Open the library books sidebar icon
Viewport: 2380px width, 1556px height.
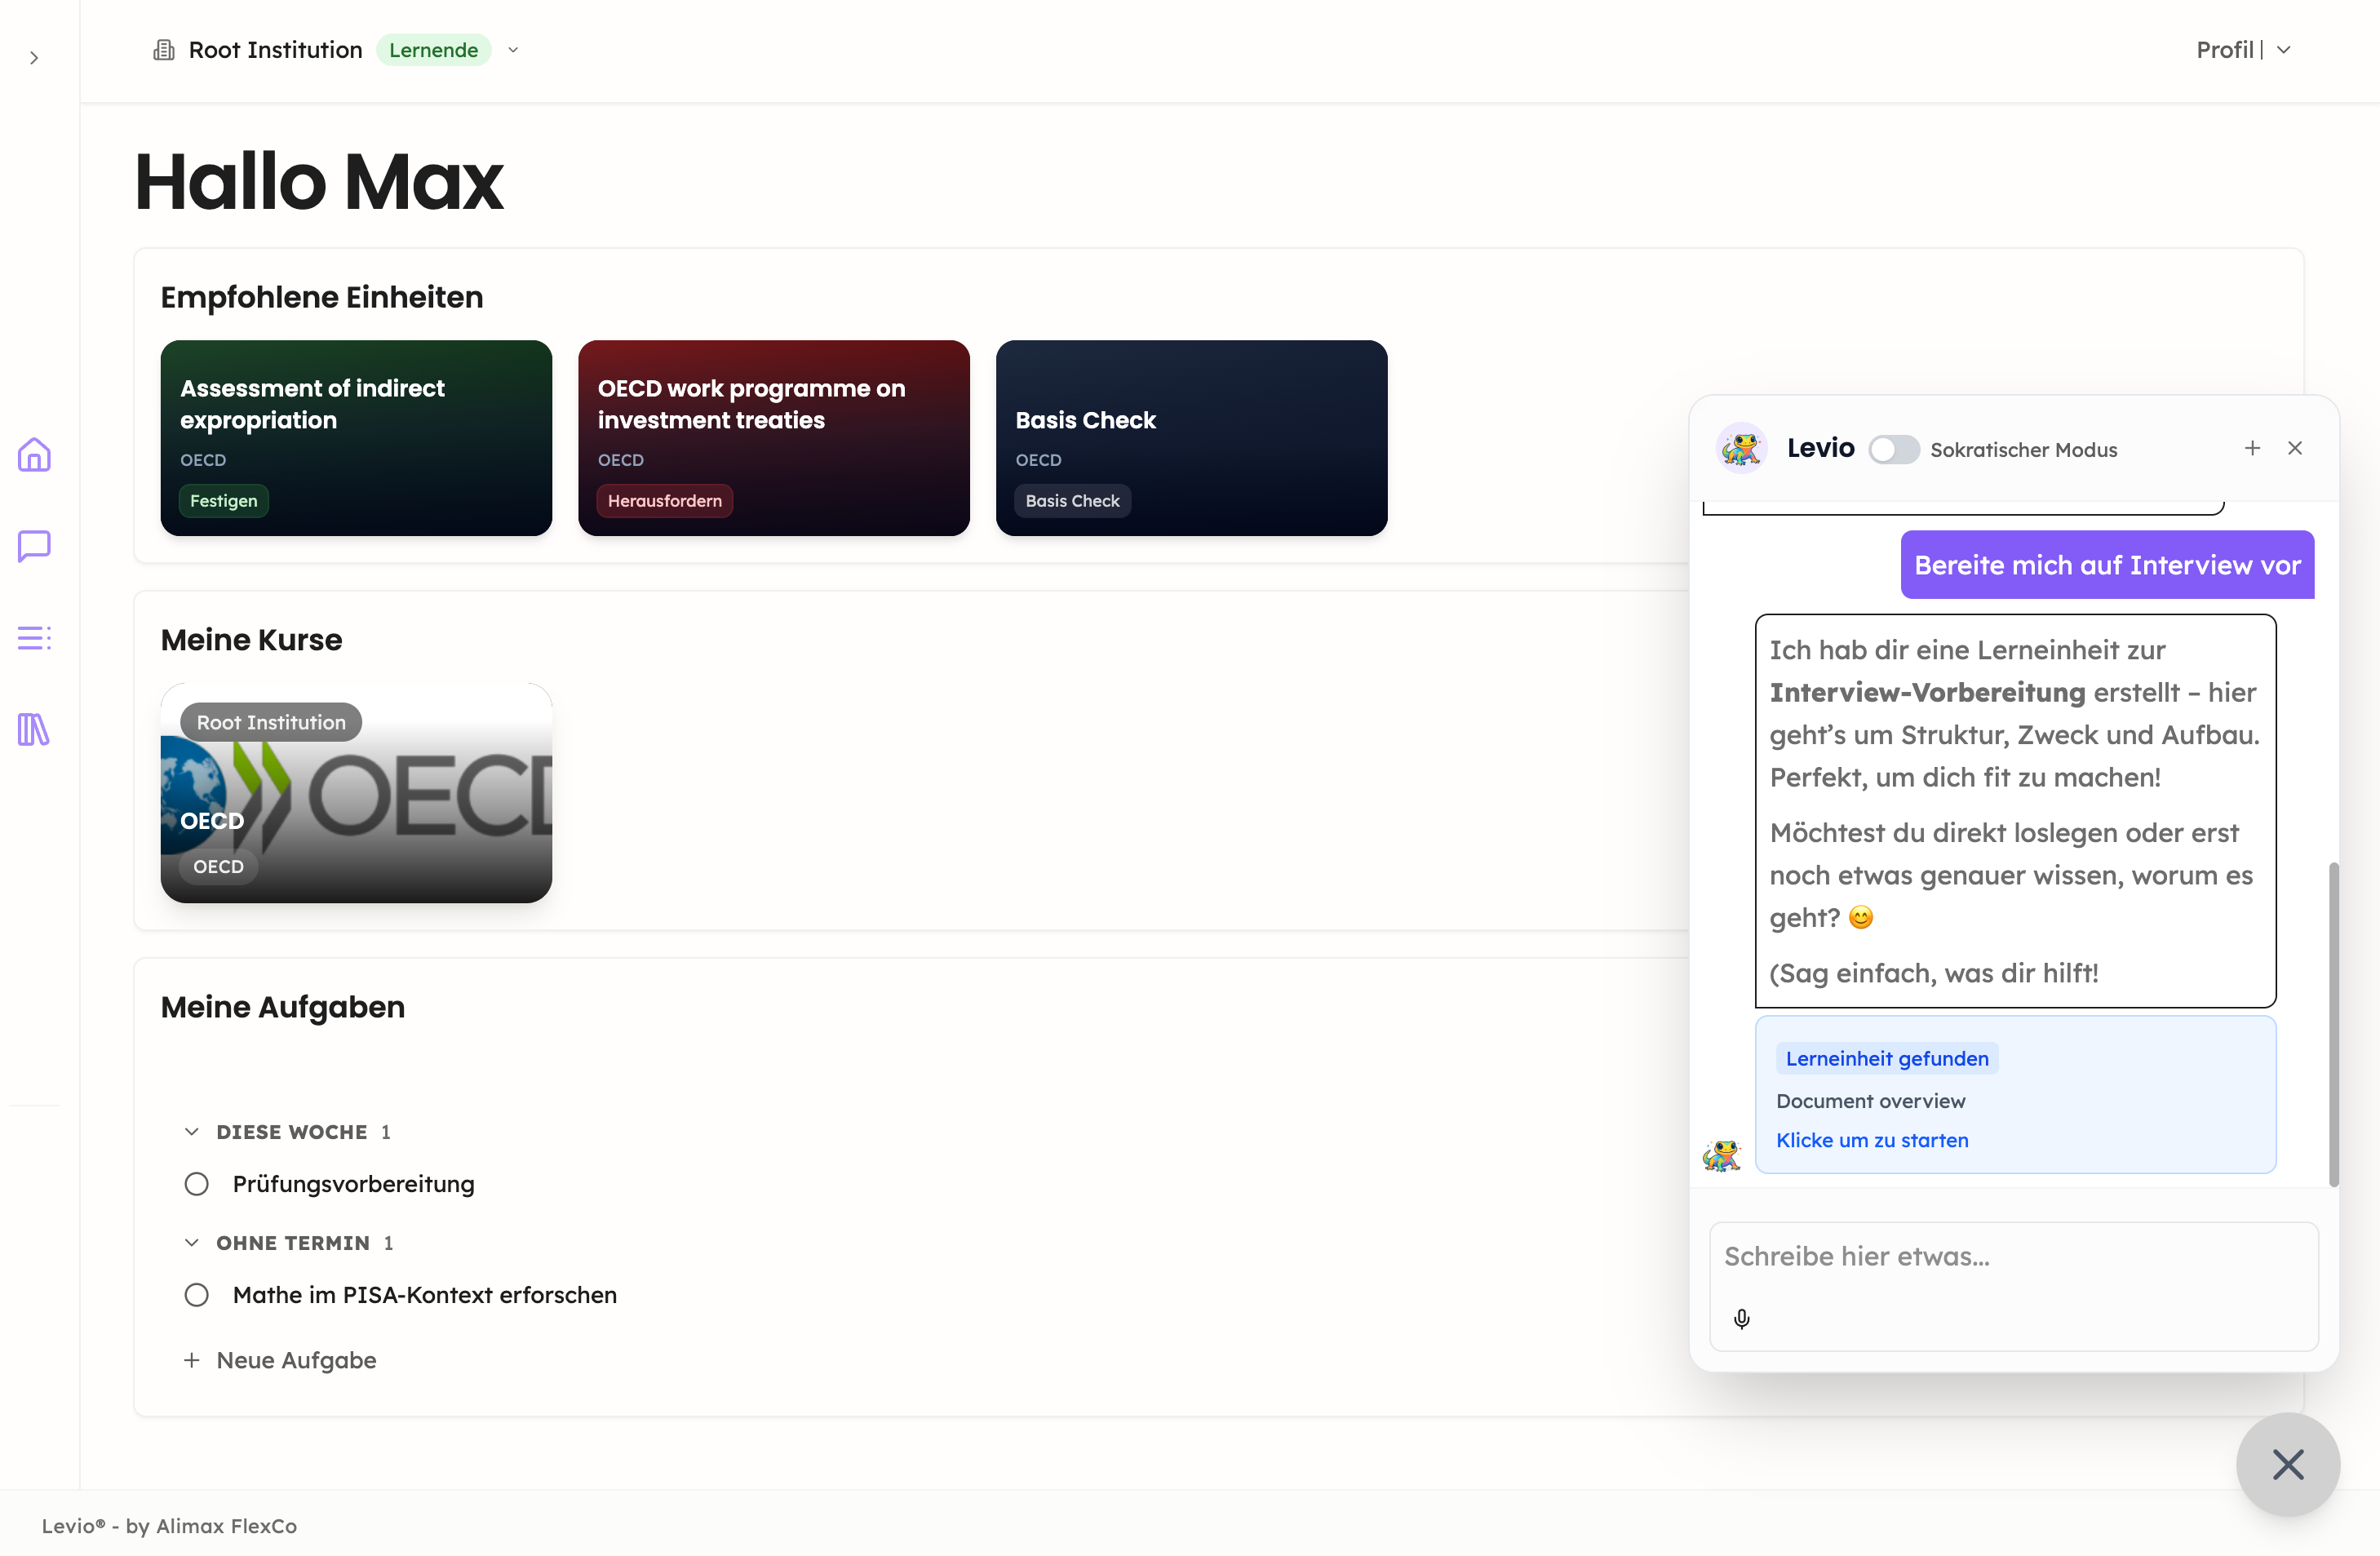click(x=34, y=730)
